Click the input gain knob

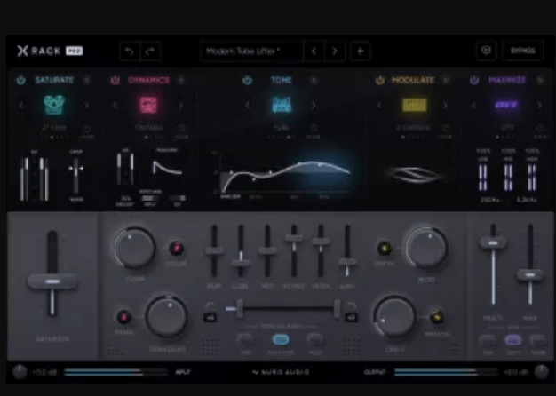coord(20,372)
